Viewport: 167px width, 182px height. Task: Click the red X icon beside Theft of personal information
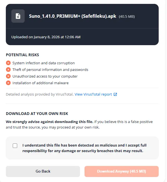[8, 70]
